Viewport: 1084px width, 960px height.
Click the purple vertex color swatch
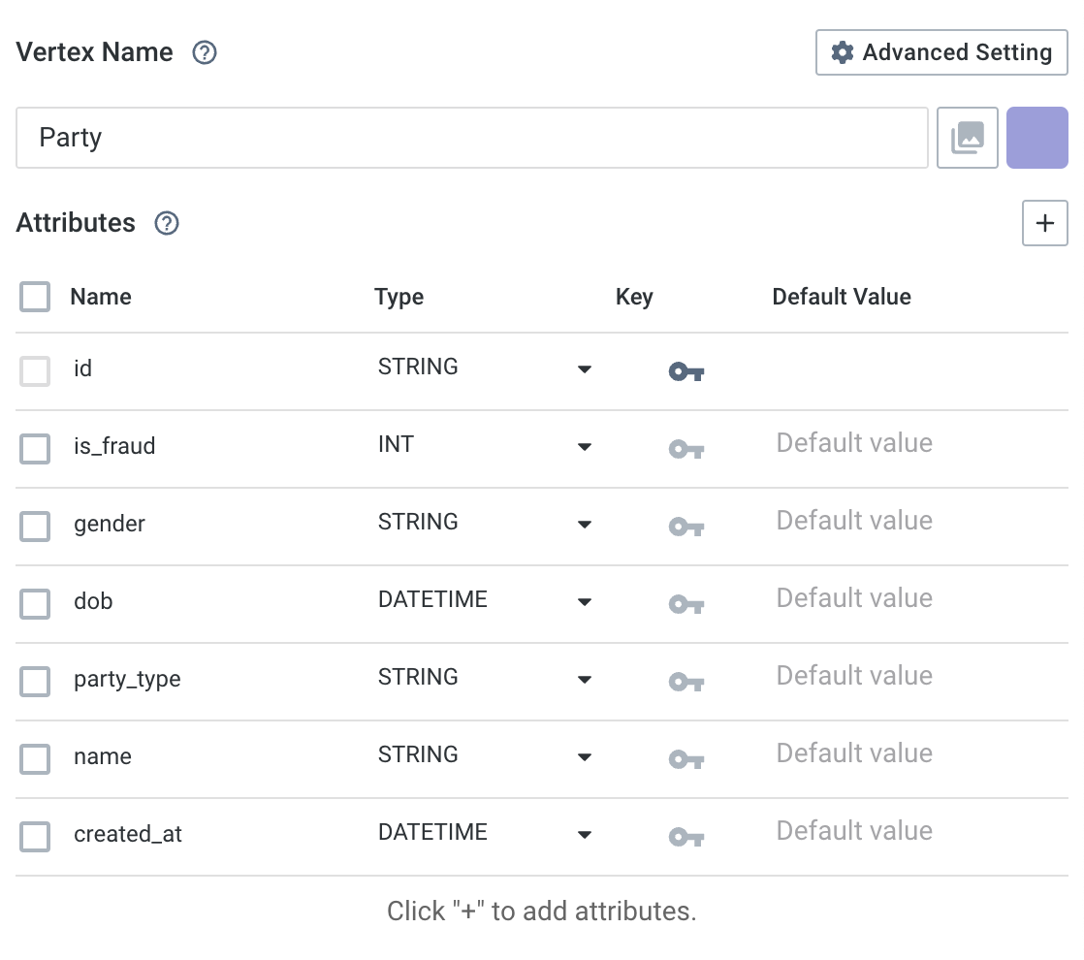(1036, 138)
